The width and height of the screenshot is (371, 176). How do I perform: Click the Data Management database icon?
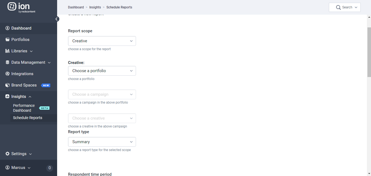(x=7, y=62)
